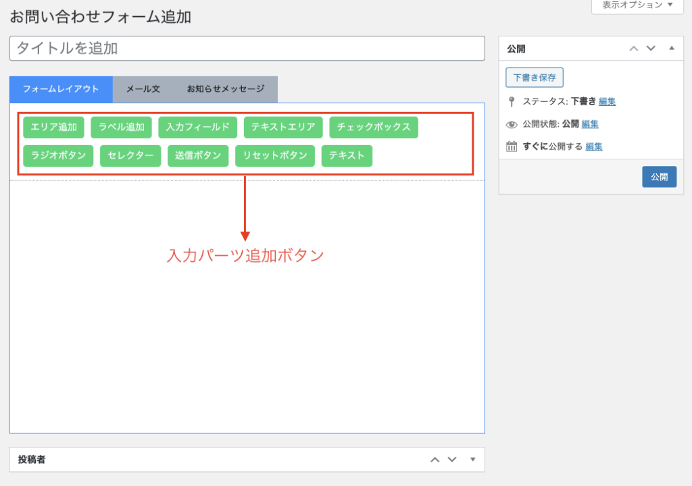This screenshot has width=692, height=486.
Task: Click the エリア追加 button
Action: [53, 127]
